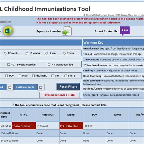Click the Export NHS number document icon

click(67, 31)
